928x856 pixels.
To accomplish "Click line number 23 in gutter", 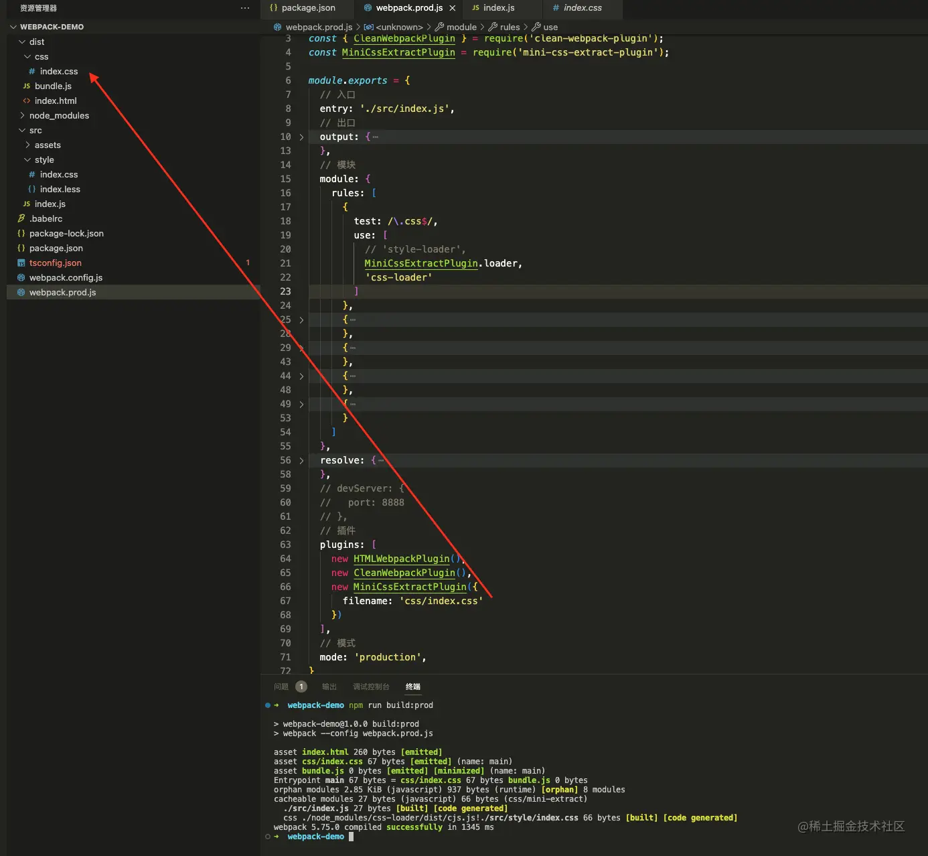I will (286, 291).
